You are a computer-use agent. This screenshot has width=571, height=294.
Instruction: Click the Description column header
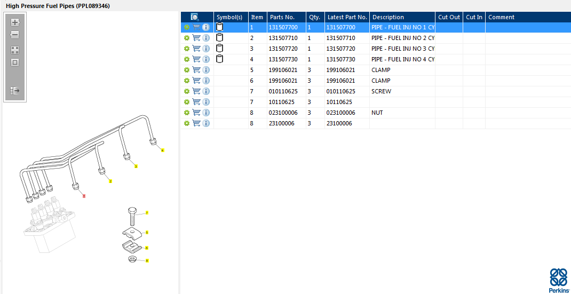point(401,17)
